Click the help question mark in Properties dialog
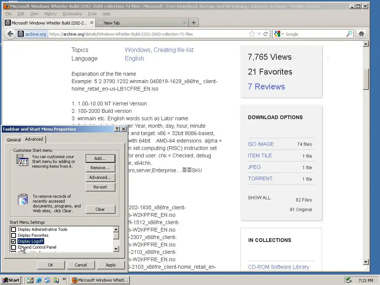The width and height of the screenshot is (380, 285). 117,129
